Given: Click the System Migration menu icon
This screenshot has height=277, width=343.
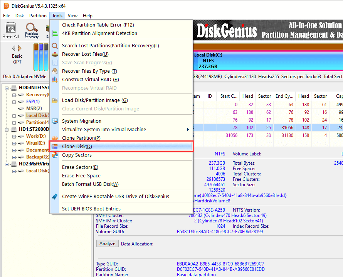Looking at the screenshot, I should (55, 121).
